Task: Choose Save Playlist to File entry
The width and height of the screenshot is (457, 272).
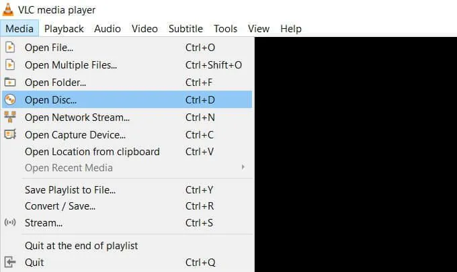Action: pos(70,189)
